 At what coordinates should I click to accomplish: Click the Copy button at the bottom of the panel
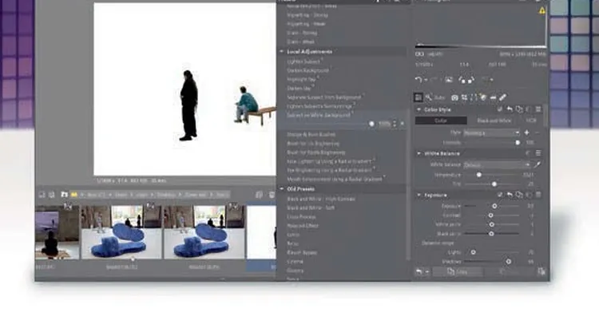pyautogui.click(x=458, y=272)
